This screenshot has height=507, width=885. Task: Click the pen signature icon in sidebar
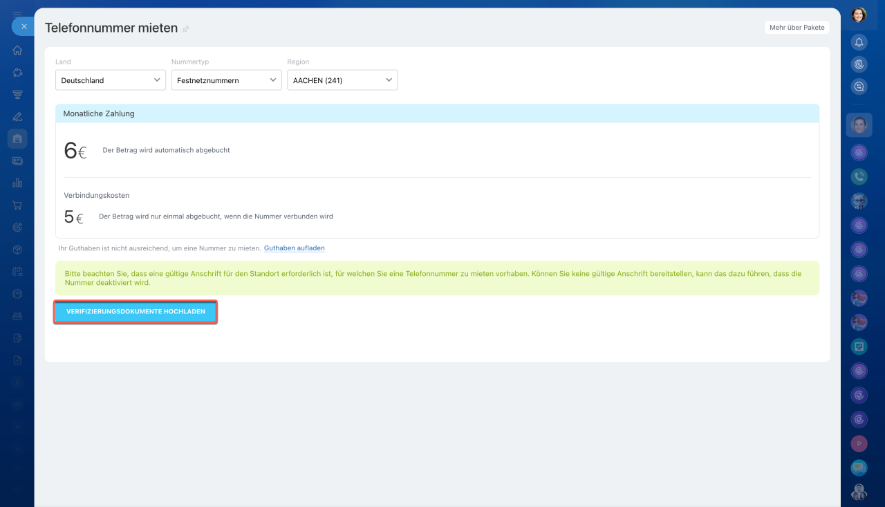click(17, 116)
